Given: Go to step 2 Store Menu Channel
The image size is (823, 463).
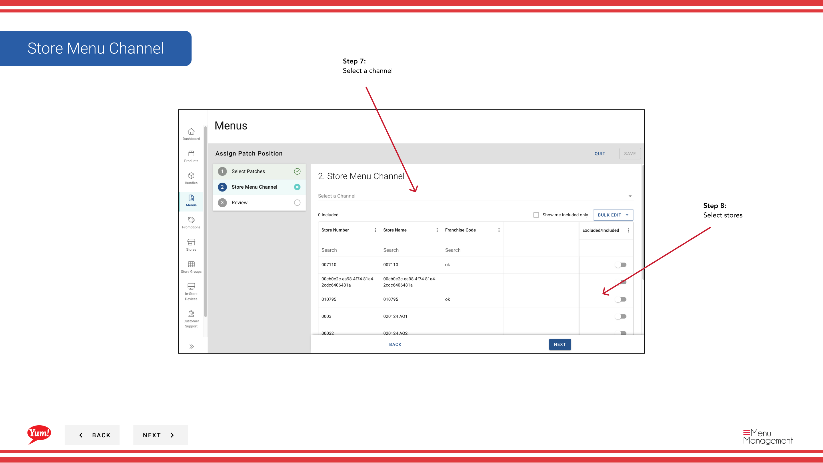Looking at the screenshot, I should tap(259, 187).
